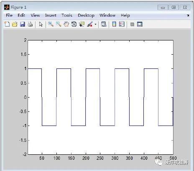Select the Rotate 3D tool
Image resolution: width=194 pixels, height=171 pixels.
tap(74, 24)
